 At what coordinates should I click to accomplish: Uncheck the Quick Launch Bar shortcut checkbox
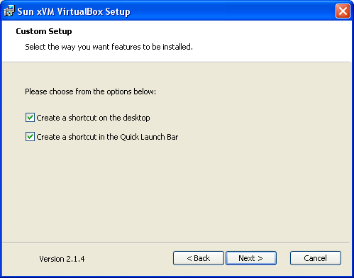pyautogui.click(x=30, y=137)
